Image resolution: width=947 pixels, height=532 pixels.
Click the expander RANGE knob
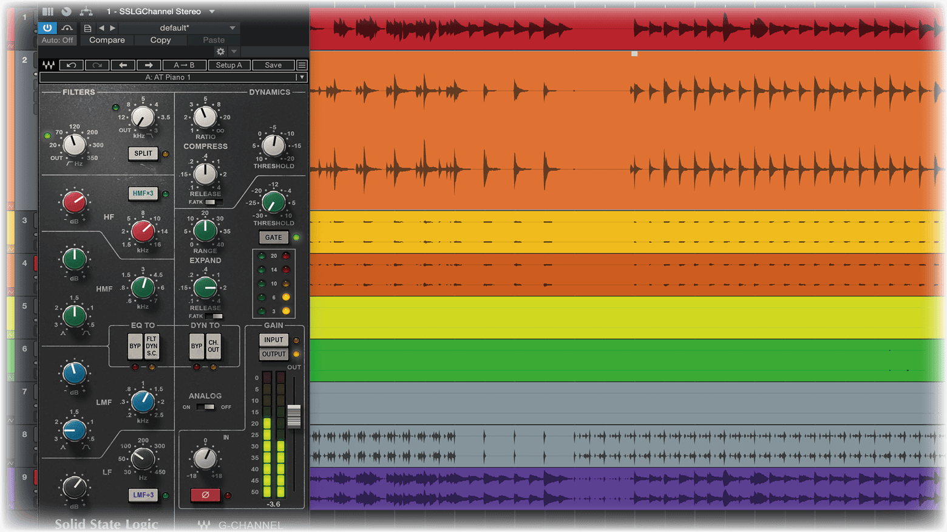pyautogui.click(x=205, y=230)
